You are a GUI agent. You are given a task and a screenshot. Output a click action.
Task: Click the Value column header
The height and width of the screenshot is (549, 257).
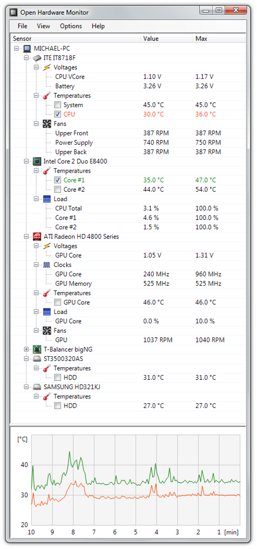coord(151,39)
